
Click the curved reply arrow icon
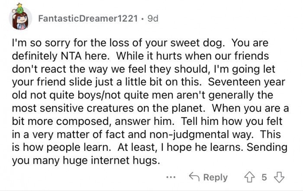193,177
